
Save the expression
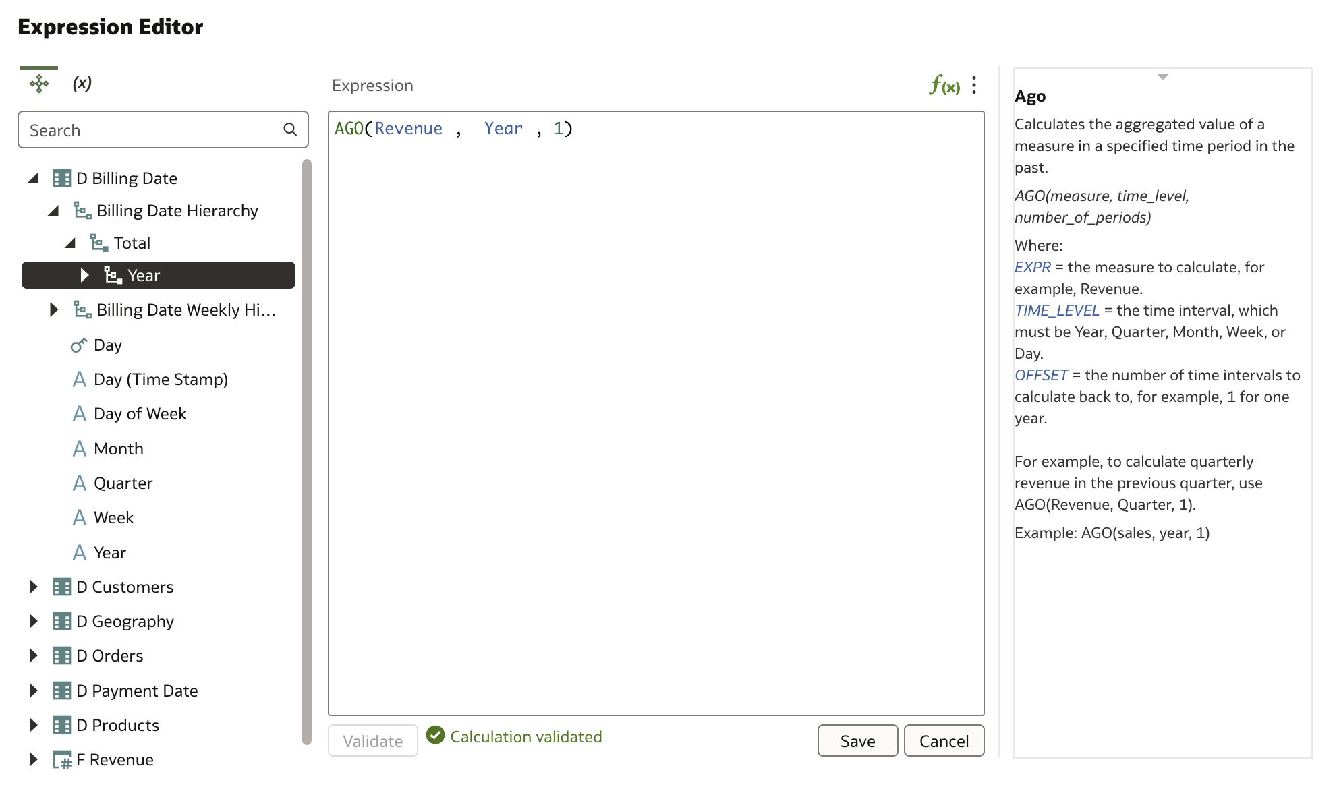857,740
